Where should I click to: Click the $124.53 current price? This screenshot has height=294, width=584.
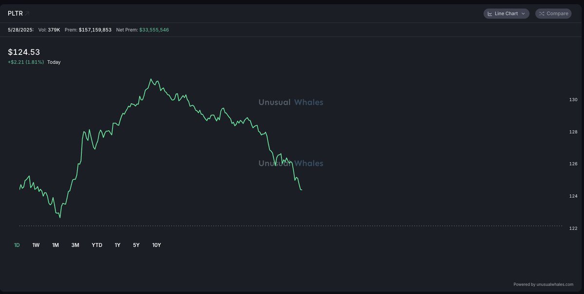[x=24, y=52]
